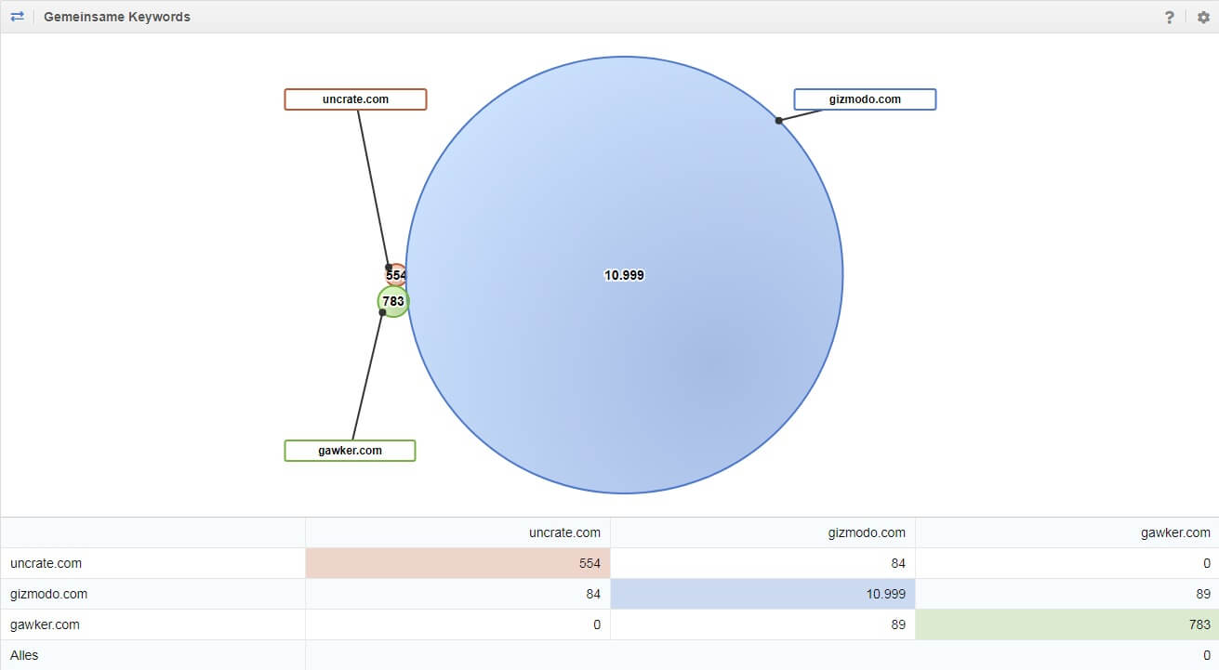Click the uncrate.com column header

tap(564, 532)
